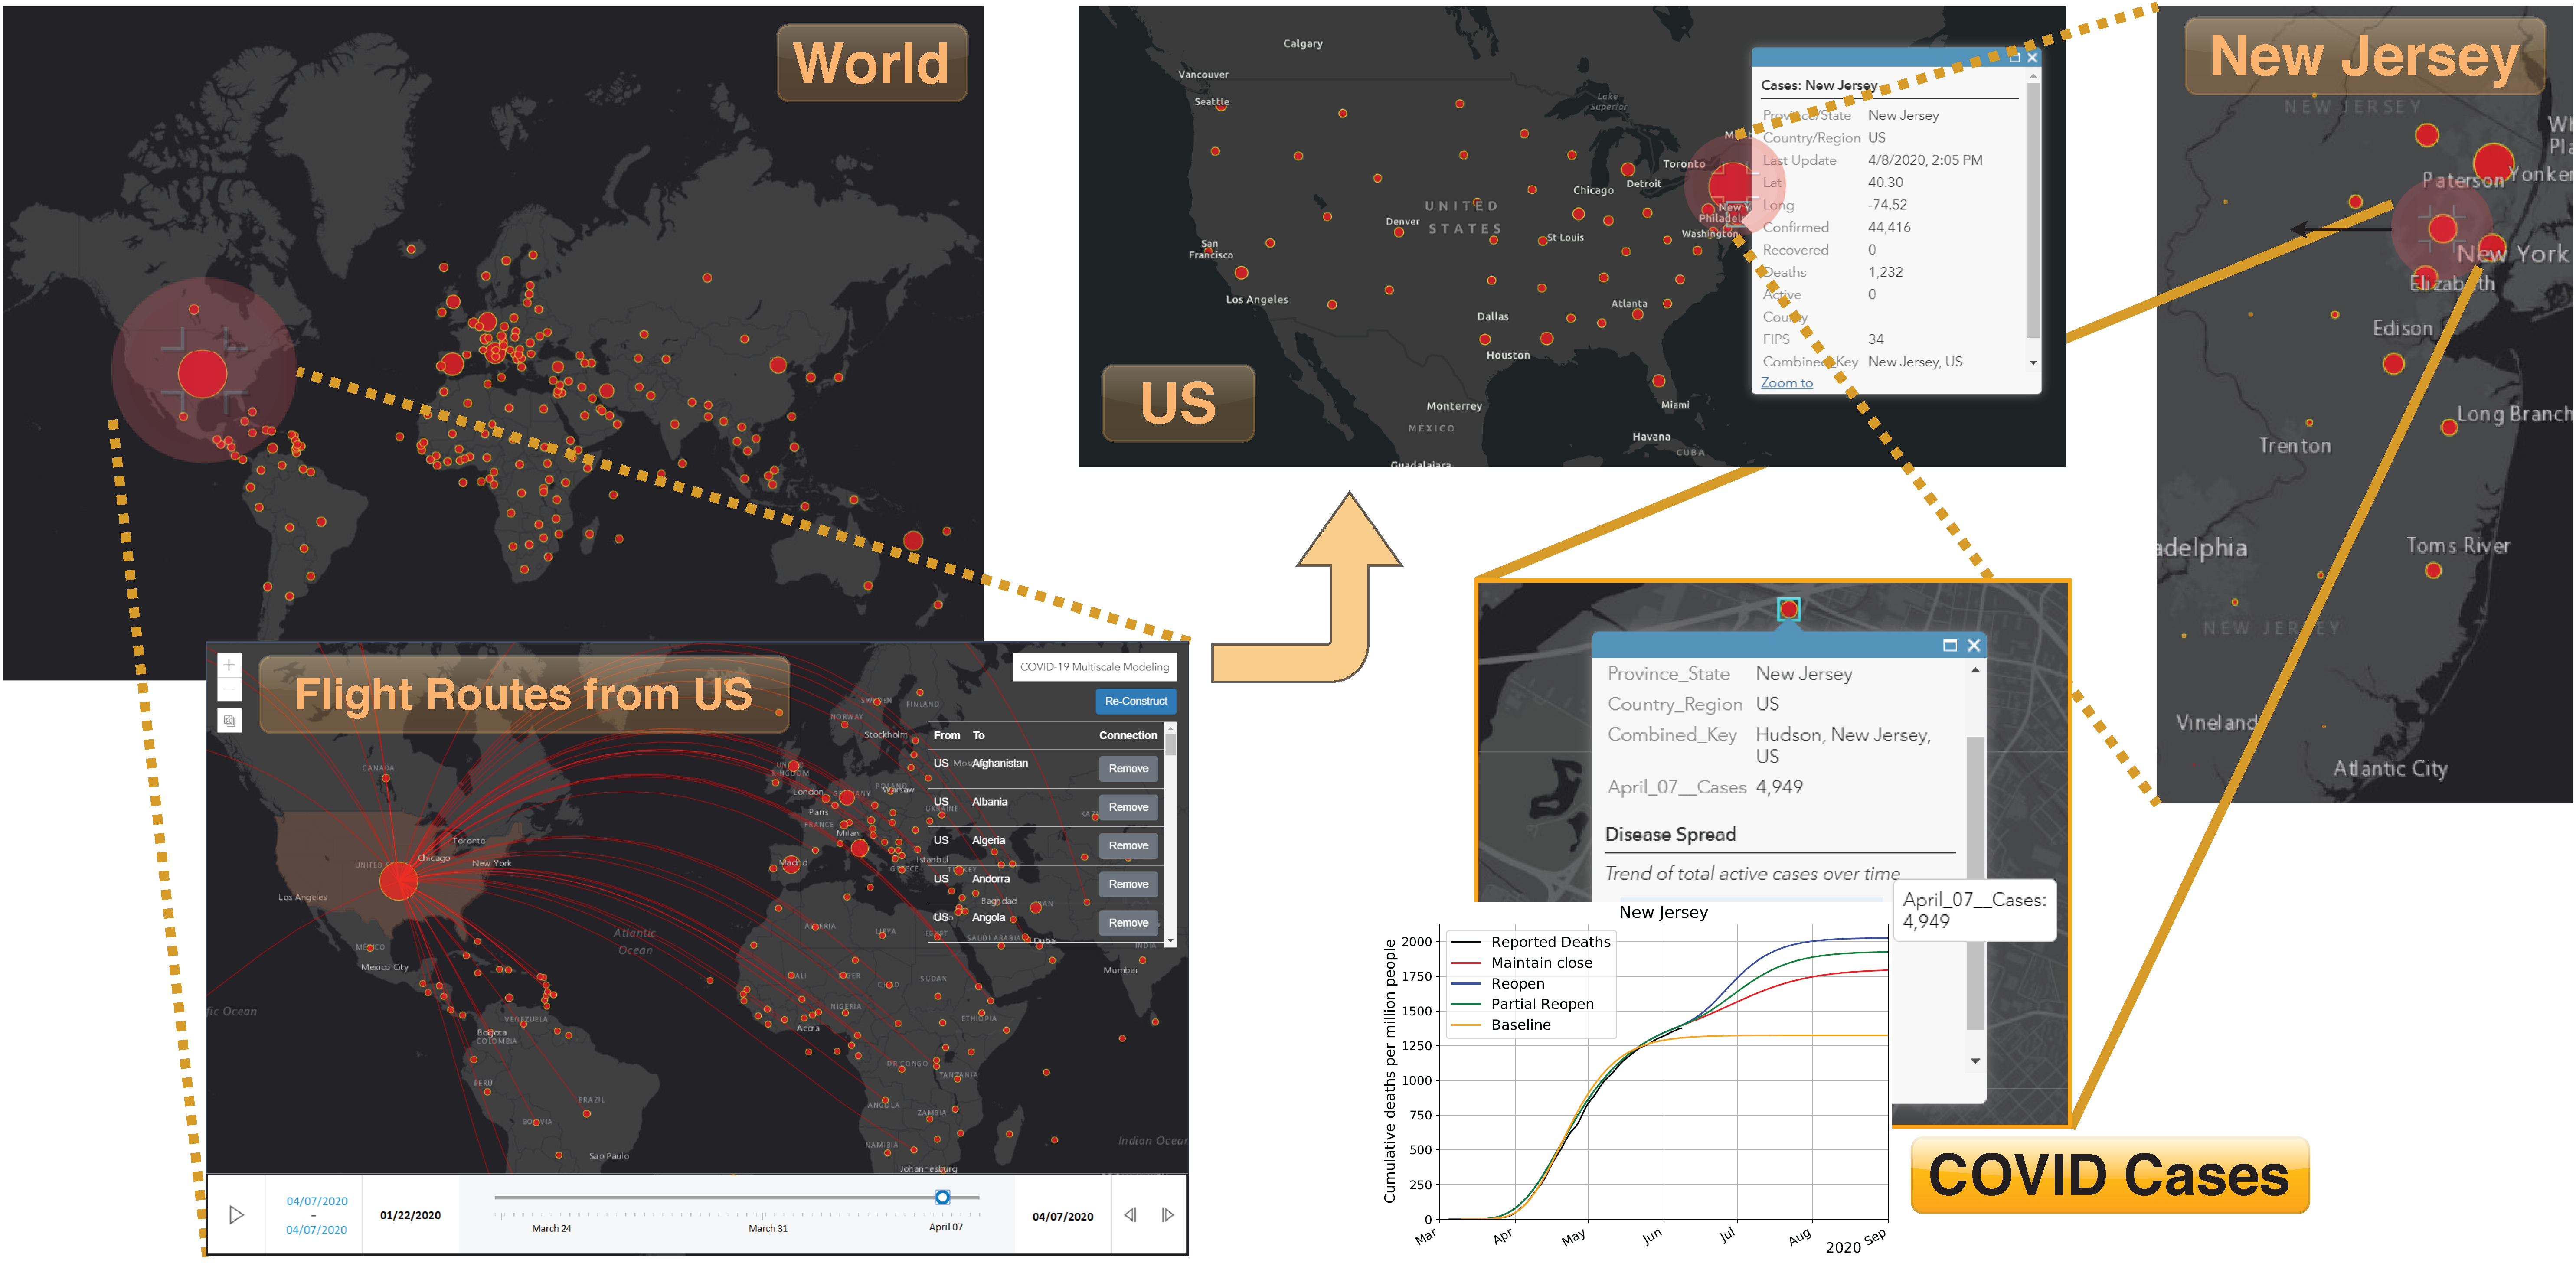The image size is (2576, 1263).
Task: Select the US hub circle on flight routes map
Action: (x=398, y=881)
